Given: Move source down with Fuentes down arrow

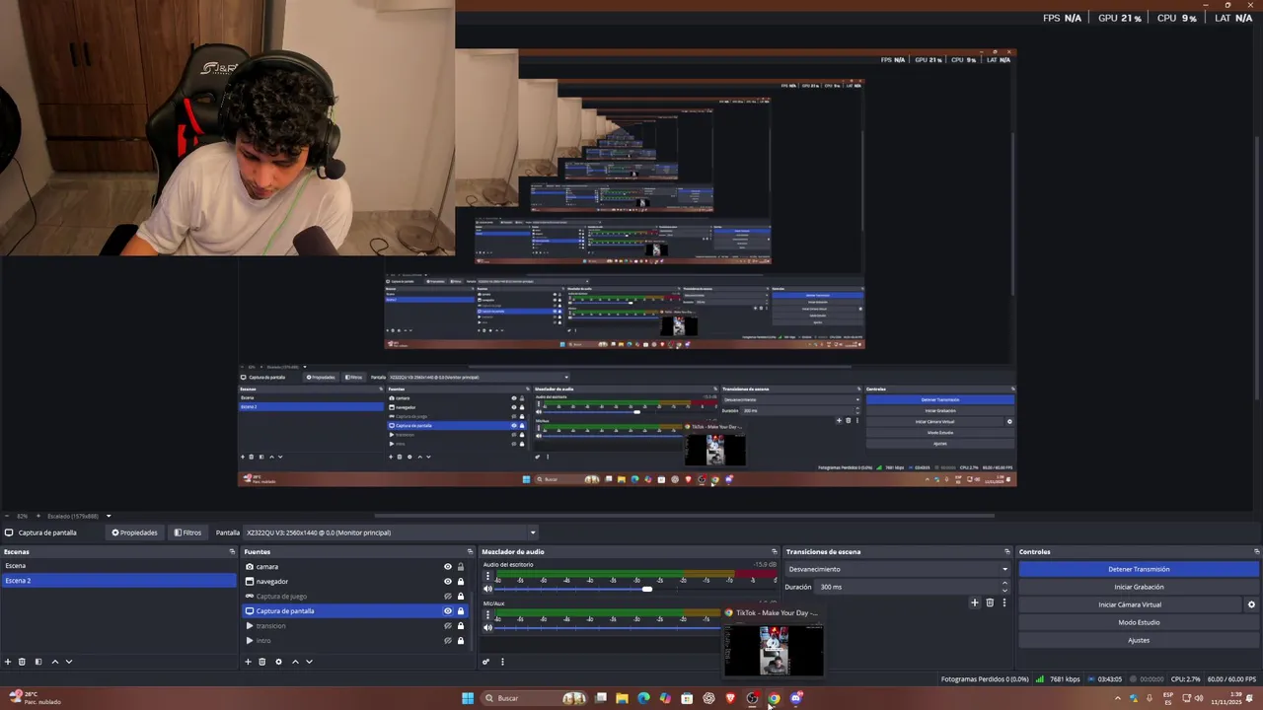Looking at the screenshot, I should pos(309,662).
